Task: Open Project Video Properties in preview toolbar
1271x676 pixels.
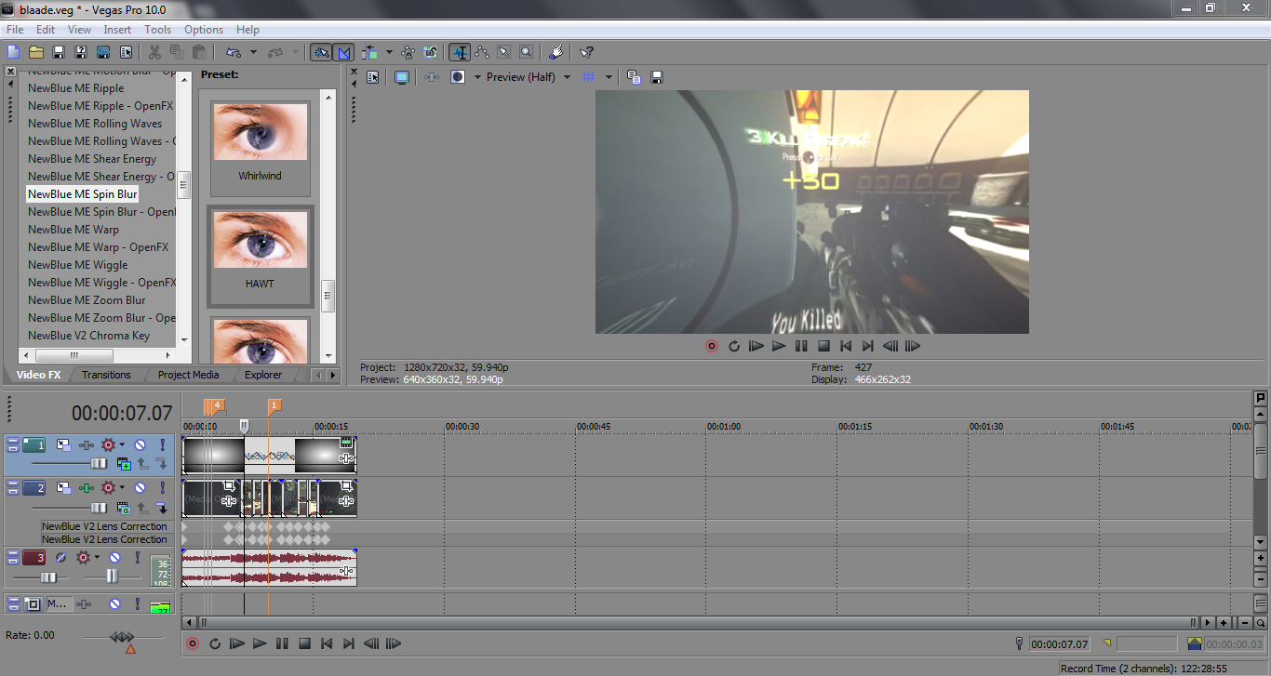Action: click(372, 77)
